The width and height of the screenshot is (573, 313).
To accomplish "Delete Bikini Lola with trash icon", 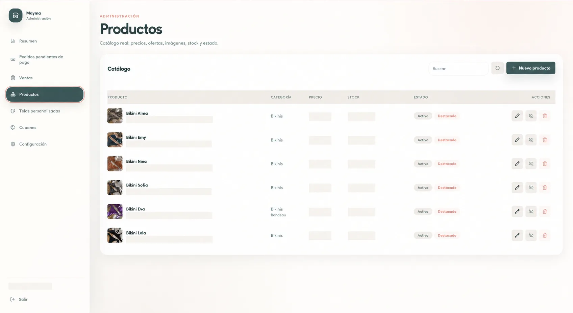I will pos(545,235).
